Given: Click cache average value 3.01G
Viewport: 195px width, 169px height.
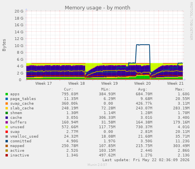Looking at the screenshot, I should [x=146, y=118].
